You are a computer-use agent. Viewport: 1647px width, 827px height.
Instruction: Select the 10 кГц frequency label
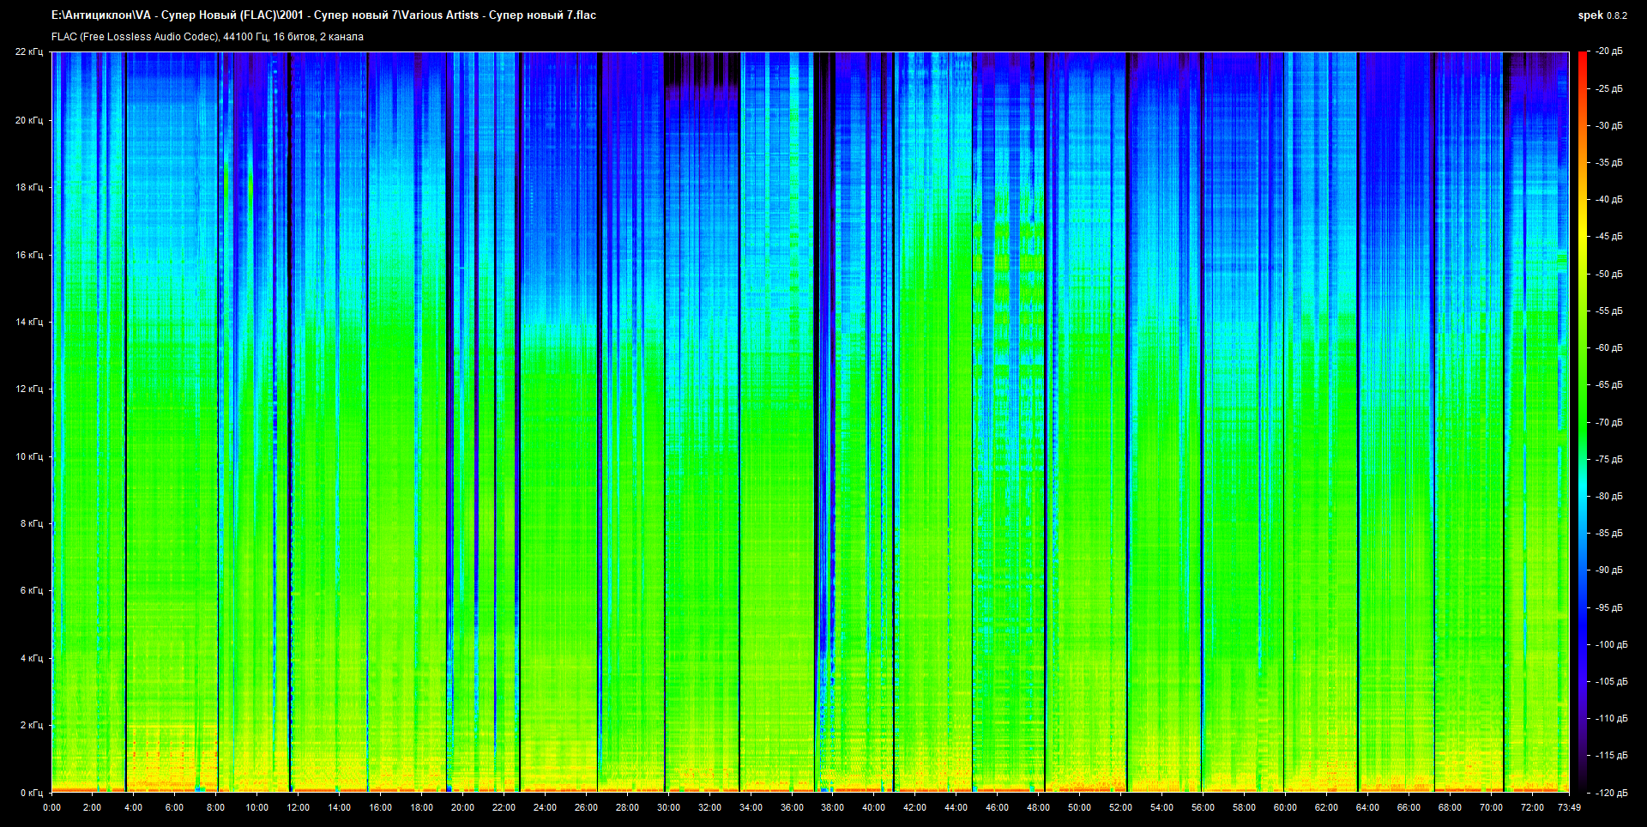tap(28, 456)
